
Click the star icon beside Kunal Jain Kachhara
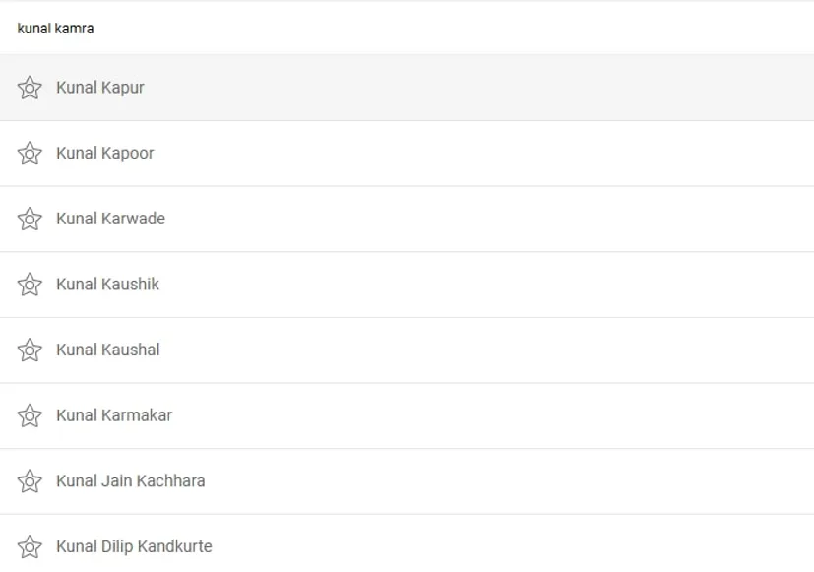pyautogui.click(x=30, y=481)
